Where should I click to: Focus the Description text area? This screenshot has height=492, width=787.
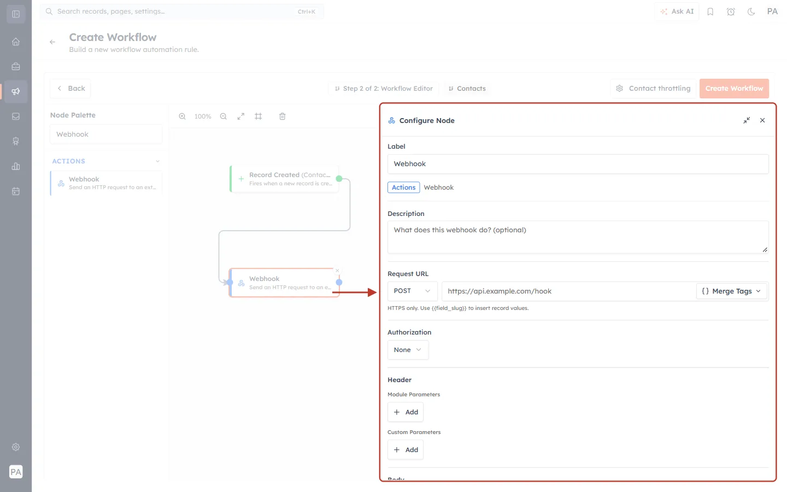pyautogui.click(x=578, y=237)
